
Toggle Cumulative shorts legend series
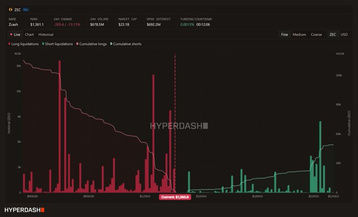coord(126,44)
